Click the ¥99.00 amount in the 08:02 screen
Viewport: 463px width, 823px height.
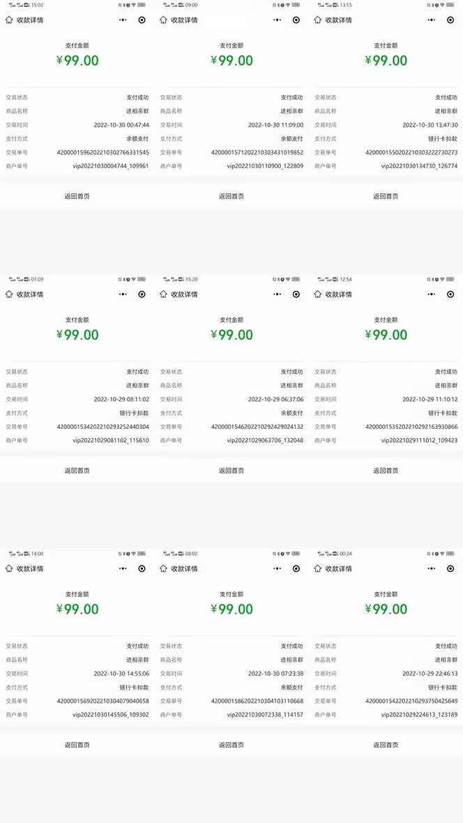(231, 609)
